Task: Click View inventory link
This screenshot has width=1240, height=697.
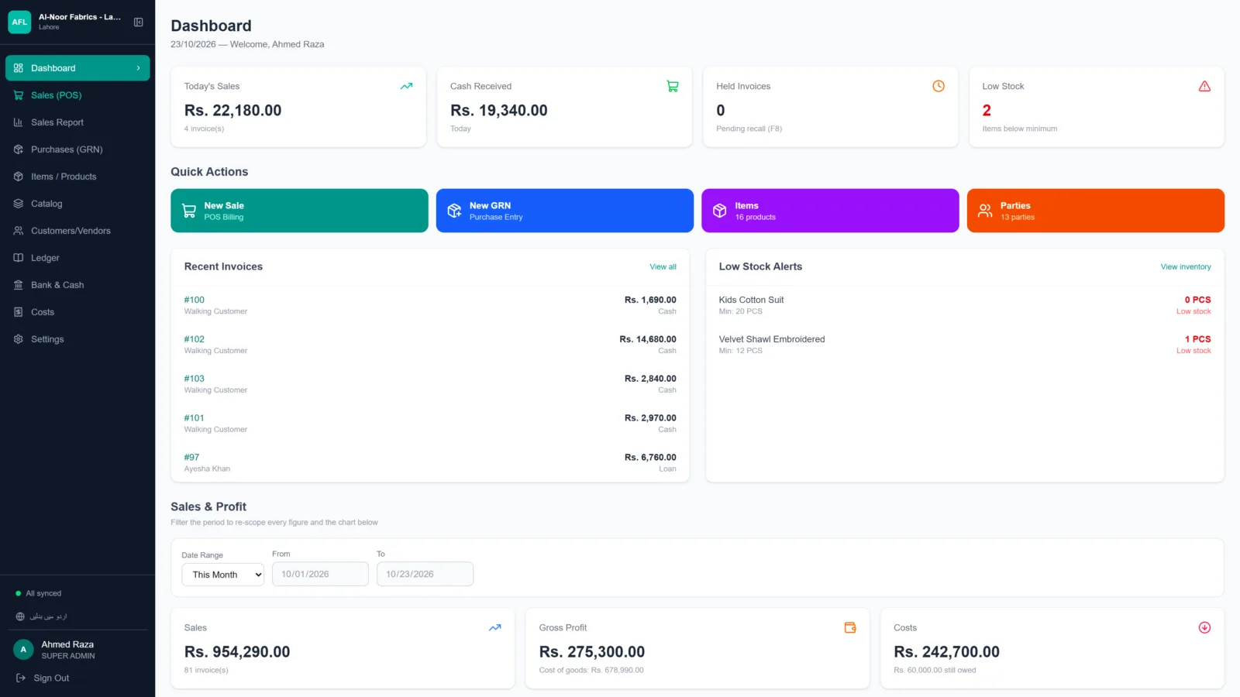Action: [1186, 266]
